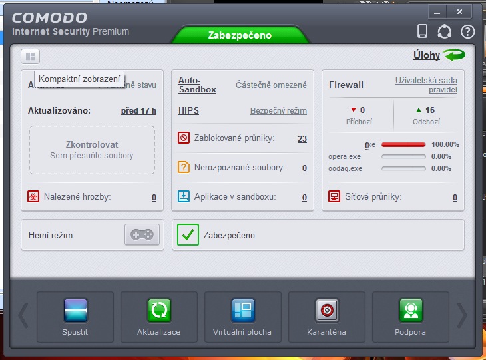Image resolution: width=486 pixels, height=360 pixels.
Task: Click the Zabezpečeno status text in panel
Action: click(229, 235)
